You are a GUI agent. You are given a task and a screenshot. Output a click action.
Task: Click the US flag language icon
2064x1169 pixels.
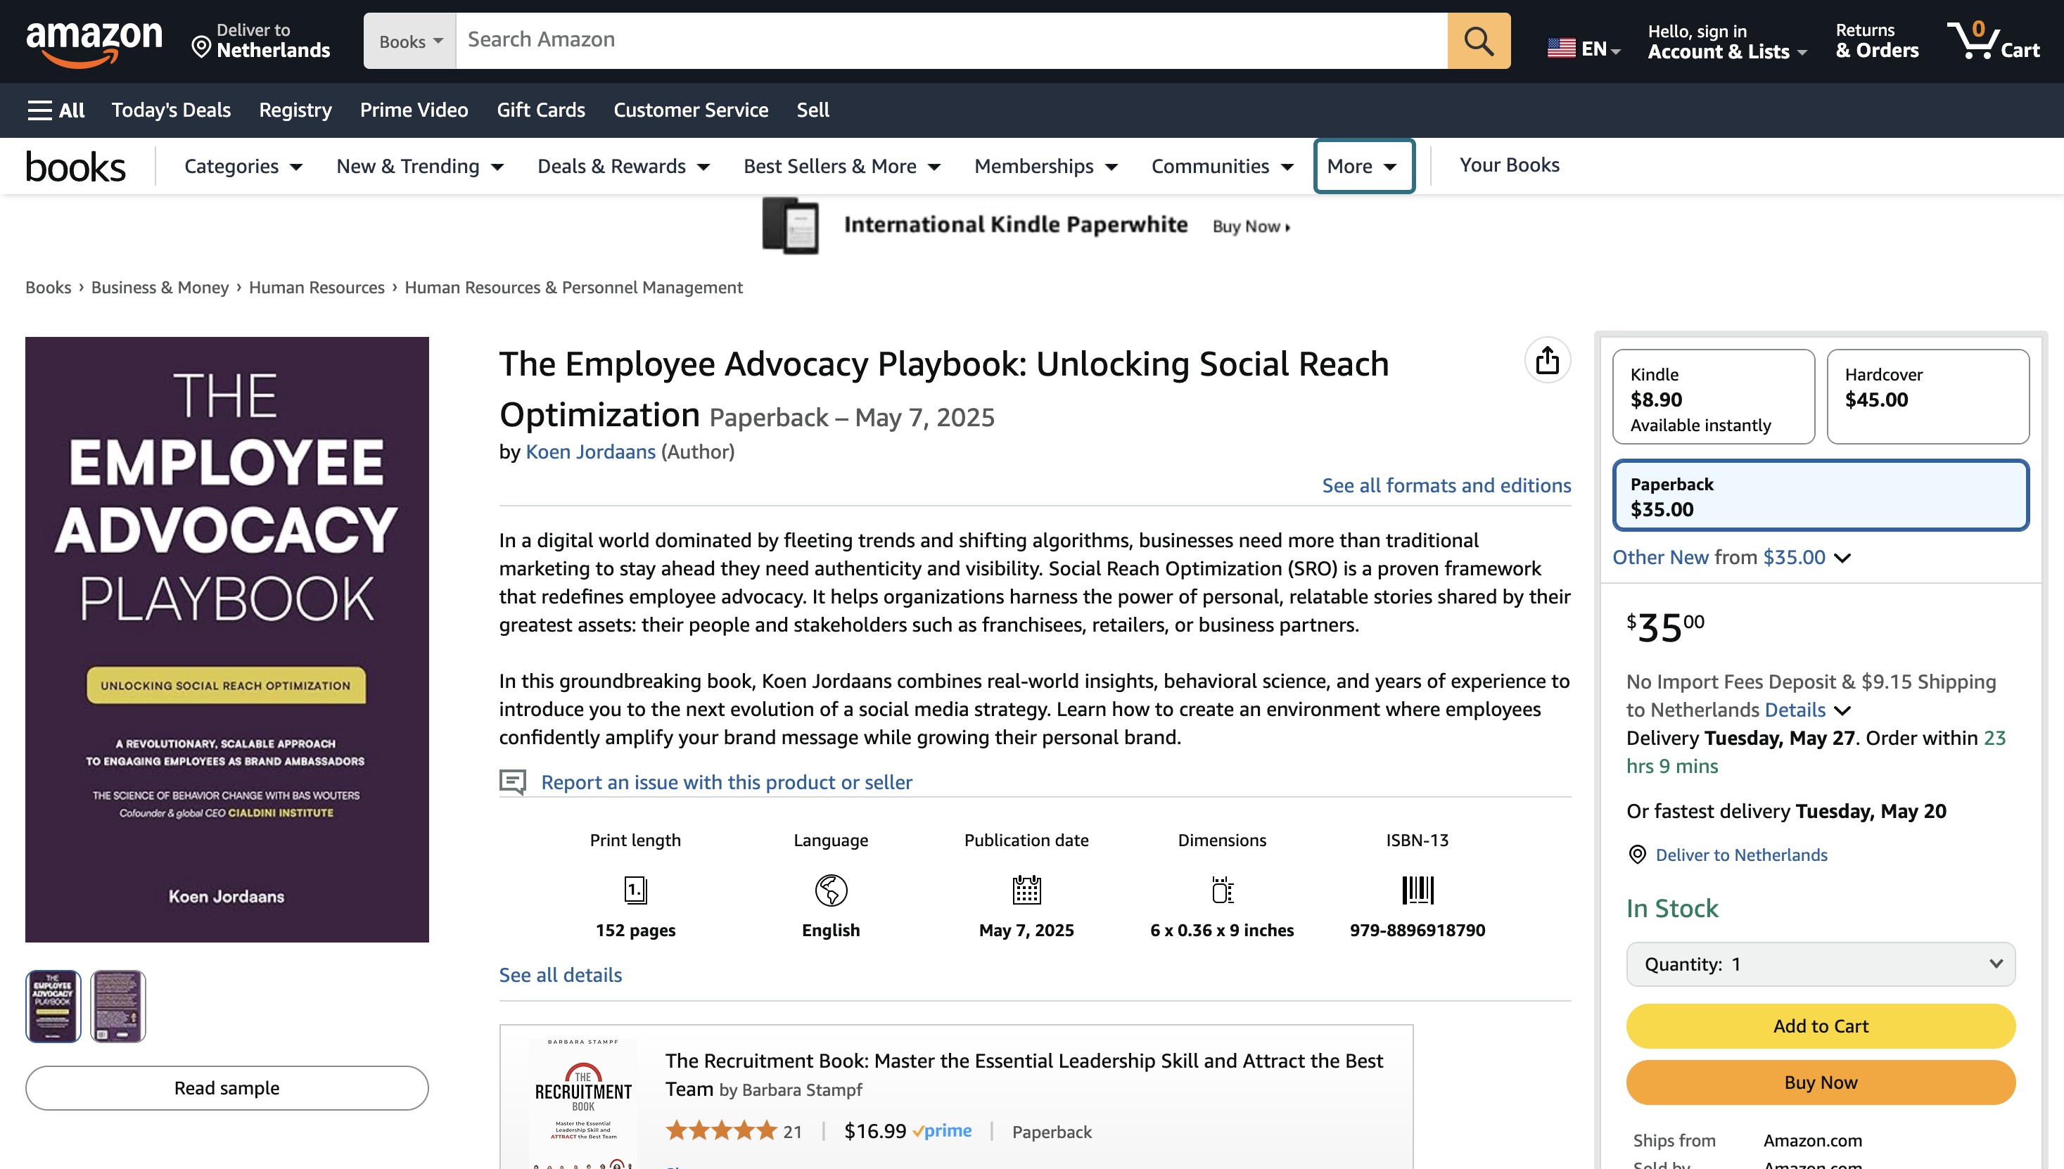click(x=1562, y=49)
